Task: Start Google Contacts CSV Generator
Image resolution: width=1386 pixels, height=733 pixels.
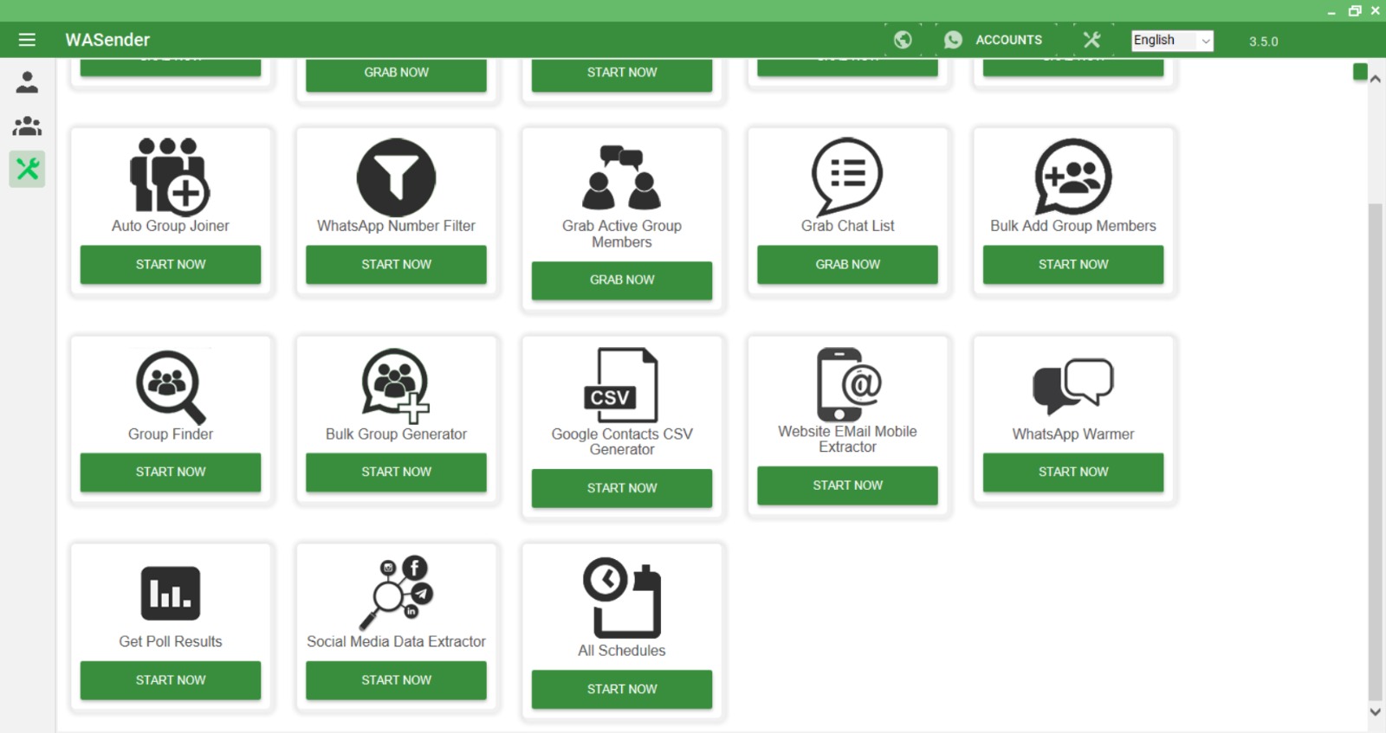Action: pyautogui.click(x=622, y=488)
